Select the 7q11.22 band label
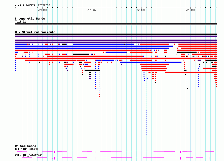The height and width of the screenshot is (161, 224). (20, 22)
